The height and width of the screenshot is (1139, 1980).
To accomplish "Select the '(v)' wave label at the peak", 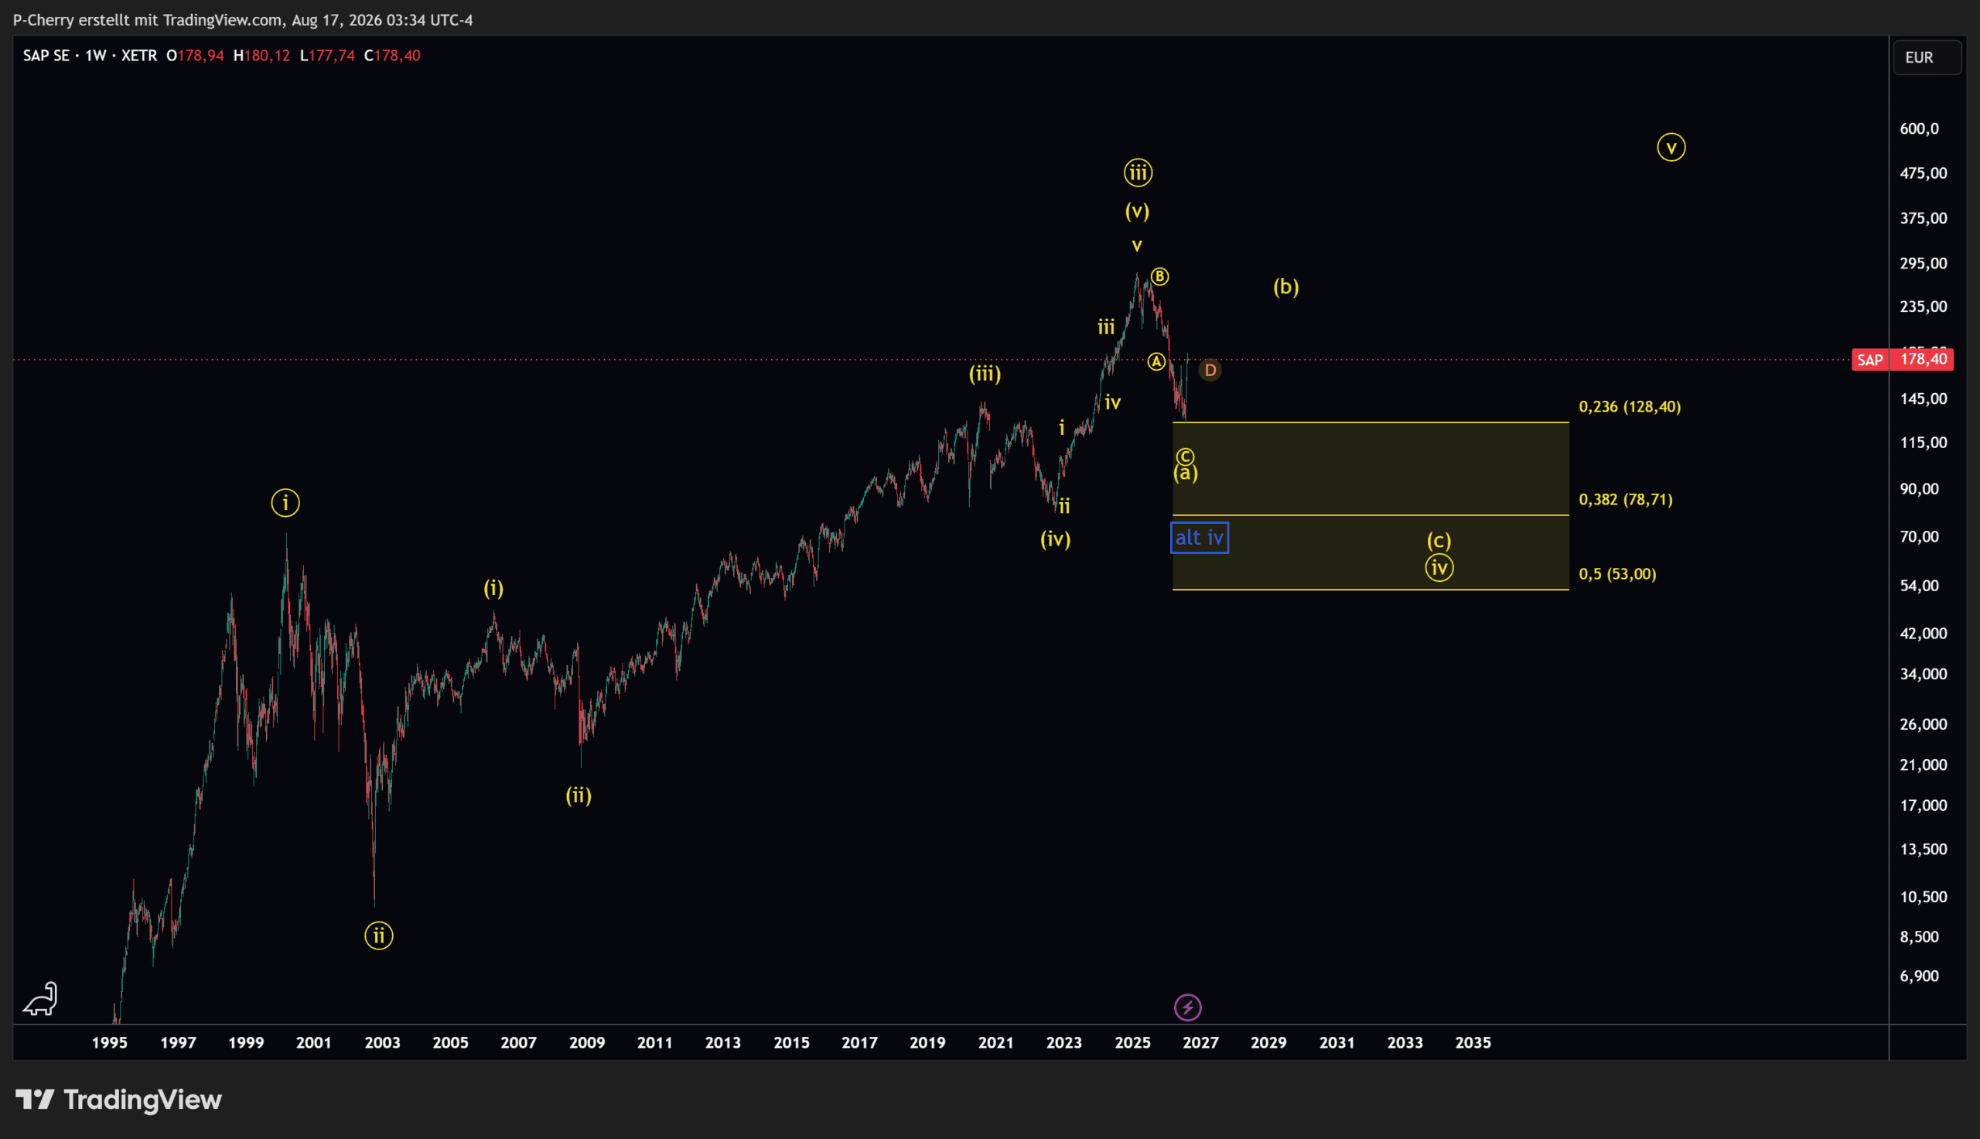I will [x=1138, y=210].
